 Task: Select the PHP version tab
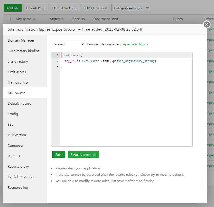(x=17, y=135)
